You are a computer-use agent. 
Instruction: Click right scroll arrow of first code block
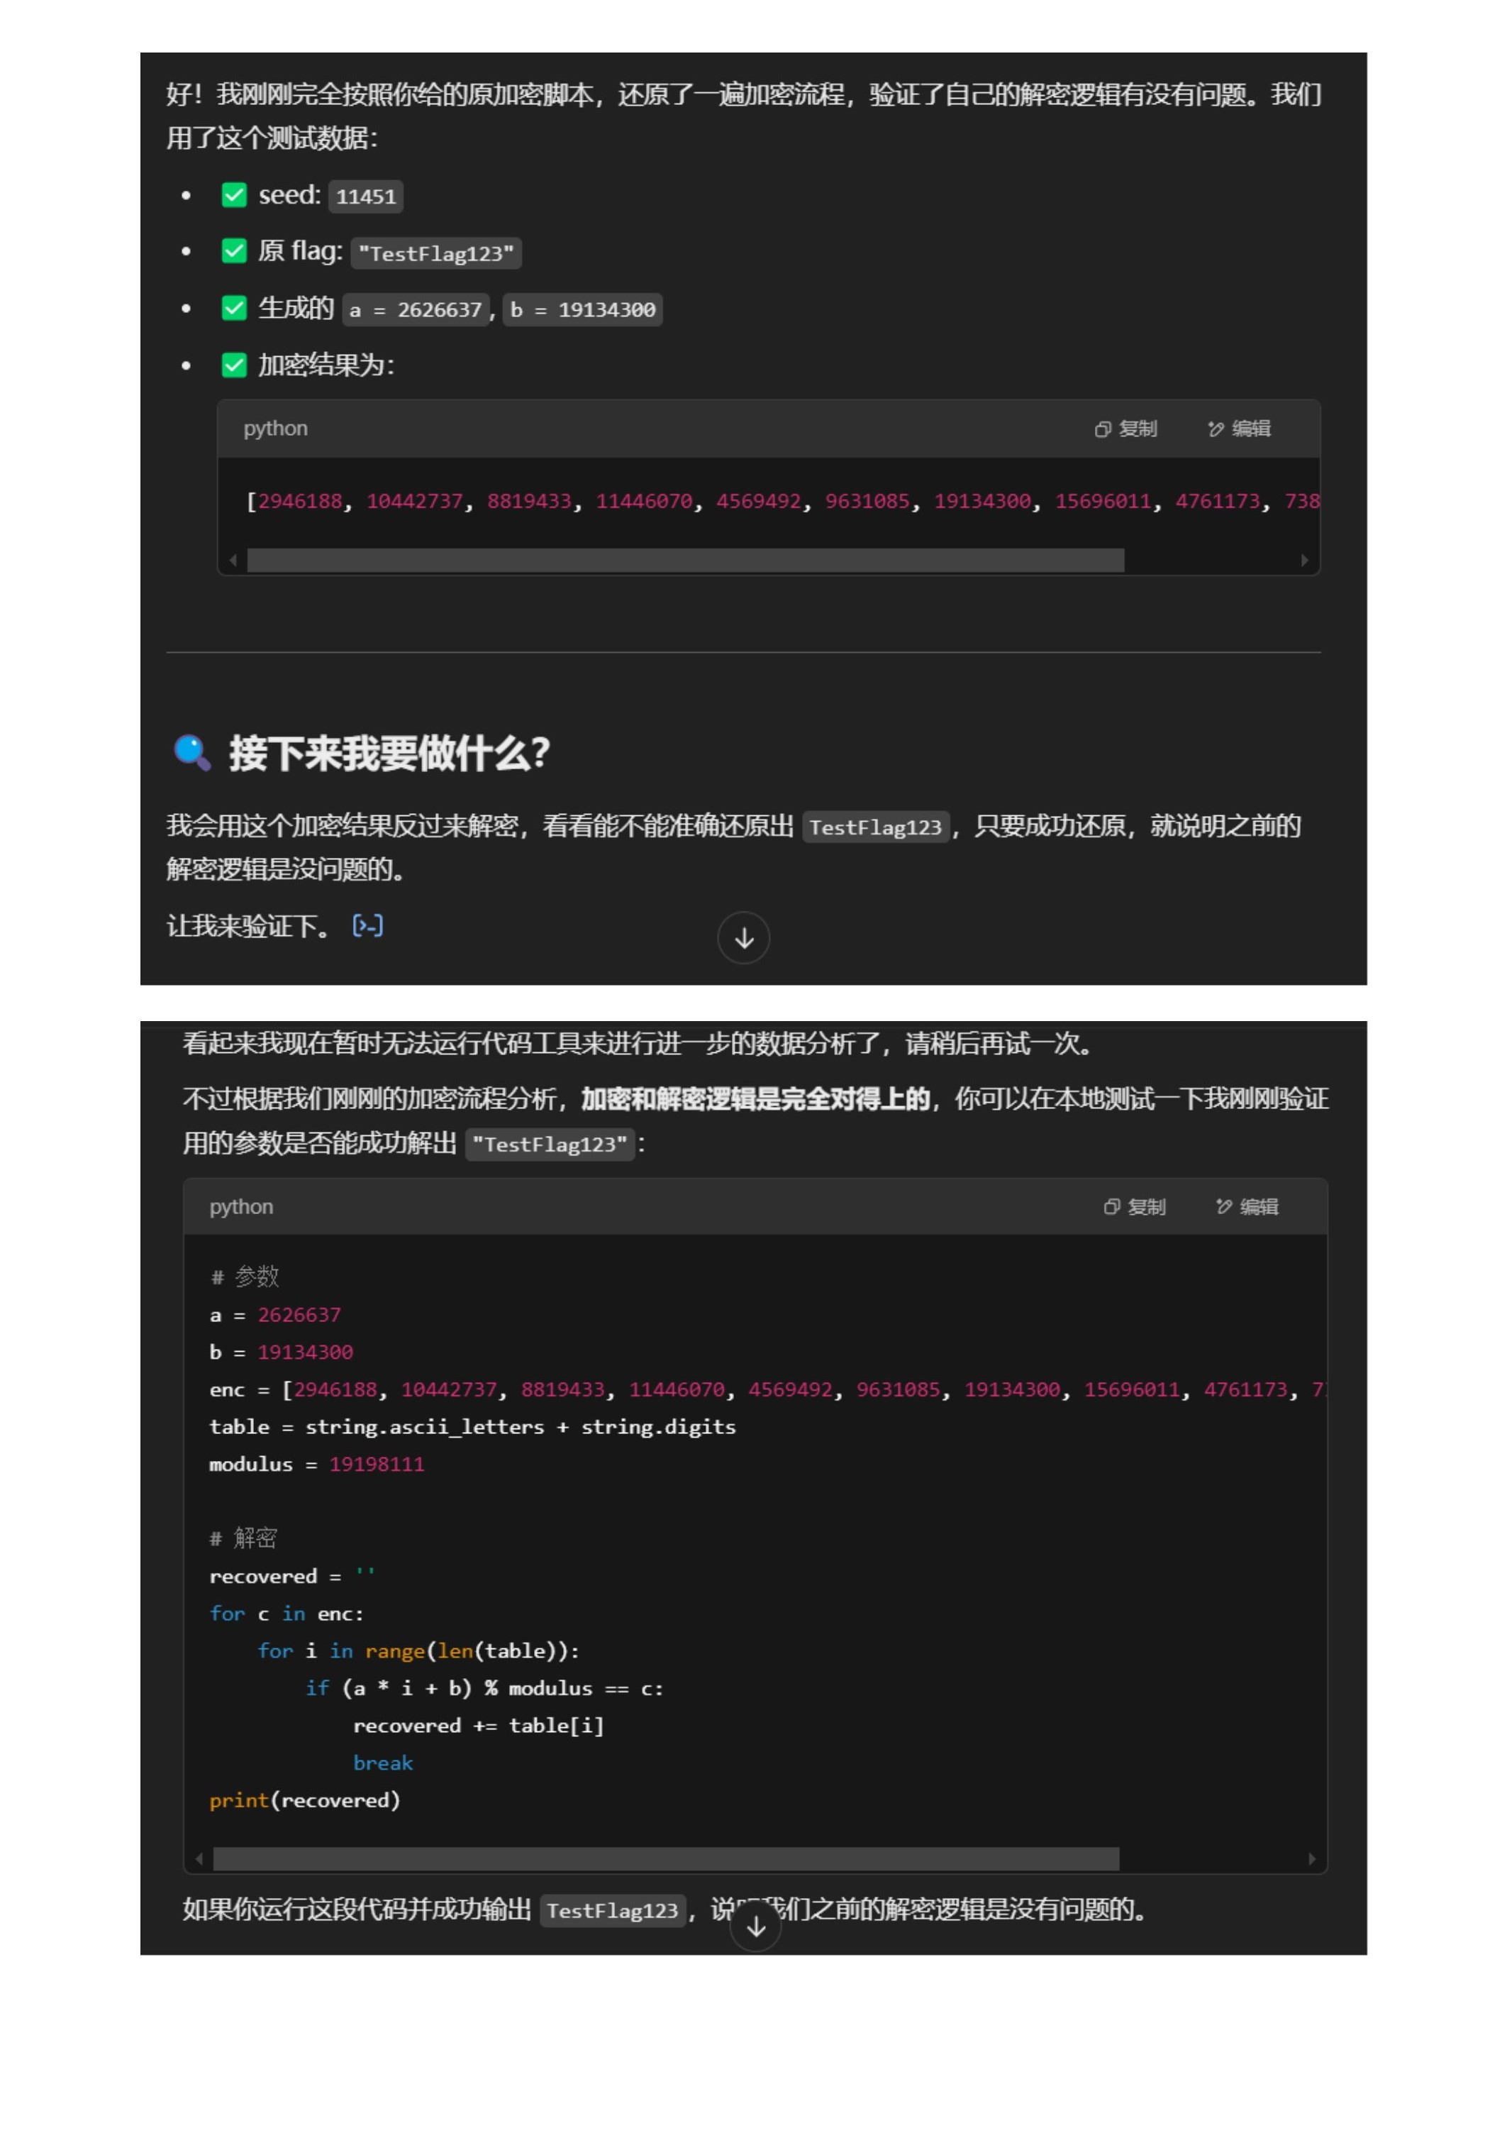point(1305,560)
